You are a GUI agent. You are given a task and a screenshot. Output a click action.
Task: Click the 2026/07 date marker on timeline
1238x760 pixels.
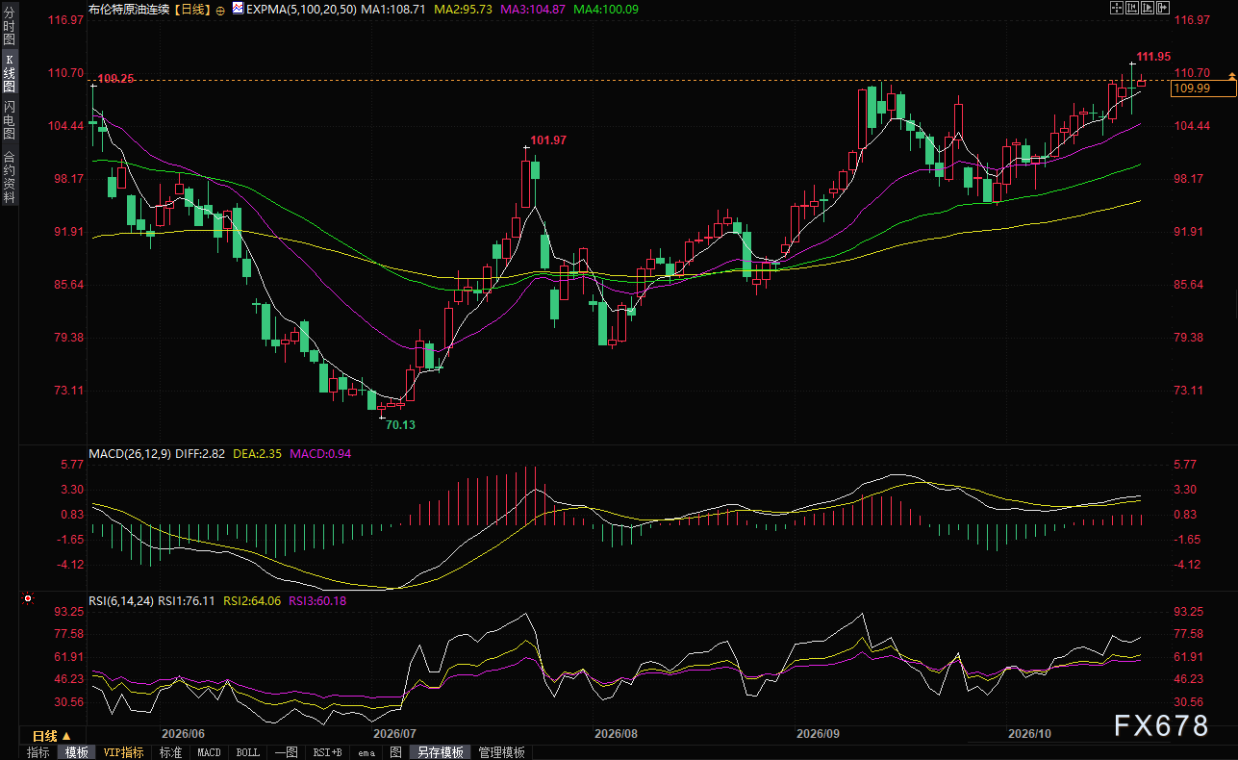394,734
